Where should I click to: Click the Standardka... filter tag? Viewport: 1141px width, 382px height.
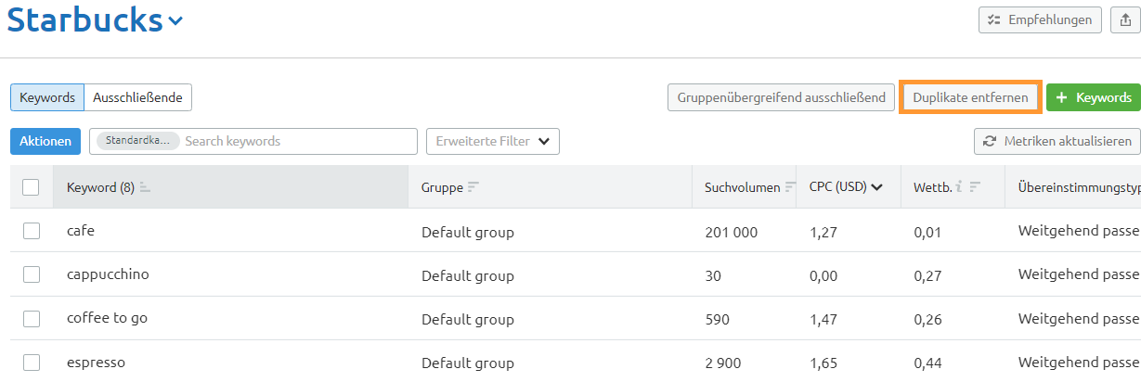137,141
